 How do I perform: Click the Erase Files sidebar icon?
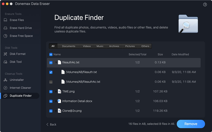tap(5, 20)
